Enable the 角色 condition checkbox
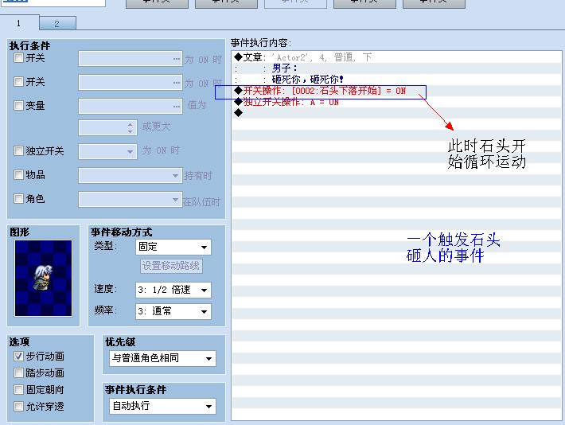This screenshot has width=565, height=425. tap(18, 199)
